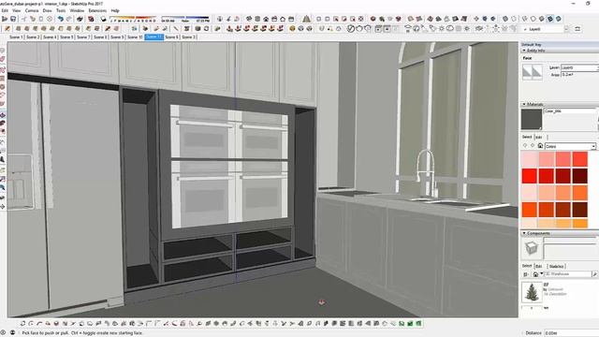Click the dark gray current material preview
The image size is (599, 337).
(x=532, y=119)
